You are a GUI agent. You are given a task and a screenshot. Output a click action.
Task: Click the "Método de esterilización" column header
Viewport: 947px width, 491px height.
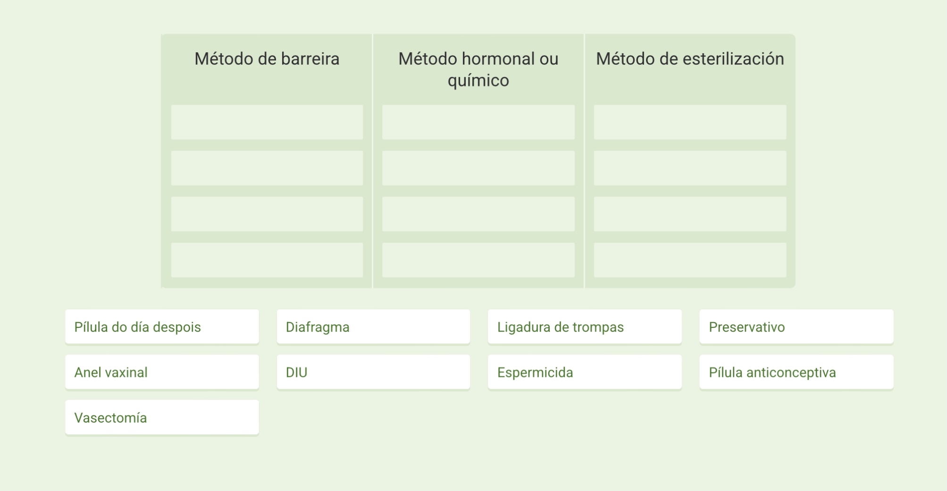coord(690,59)
